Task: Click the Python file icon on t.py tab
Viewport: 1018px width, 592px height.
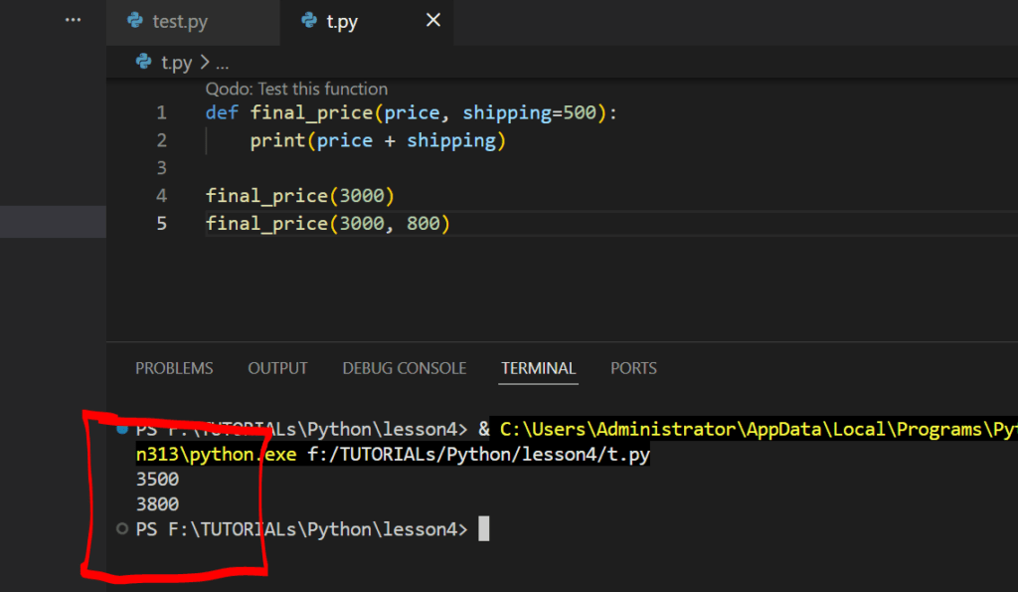Action: [309, 21]
